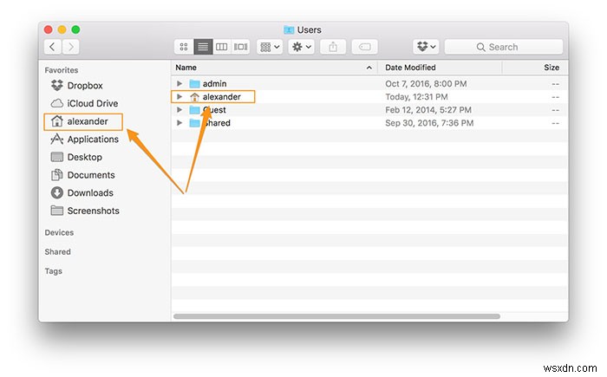The image size is (607, 377).
Task: Go back using the back arrow button
Action: [x=53, y=47]
